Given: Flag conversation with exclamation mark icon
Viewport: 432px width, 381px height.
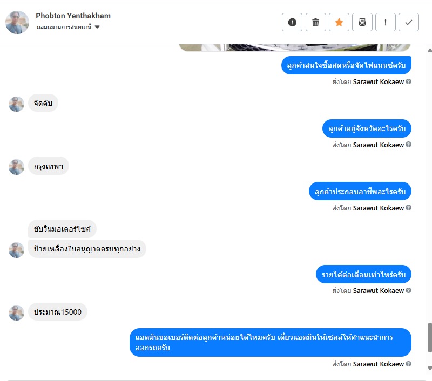Looking at the screenshot, I should pyautogui.click(x=386, y=22).
